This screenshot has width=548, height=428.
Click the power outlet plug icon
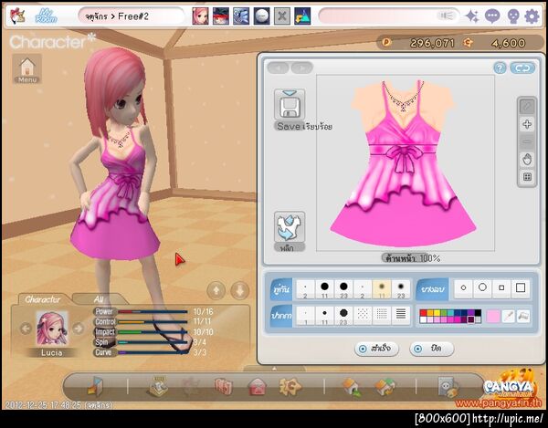(x=448, y=387)
